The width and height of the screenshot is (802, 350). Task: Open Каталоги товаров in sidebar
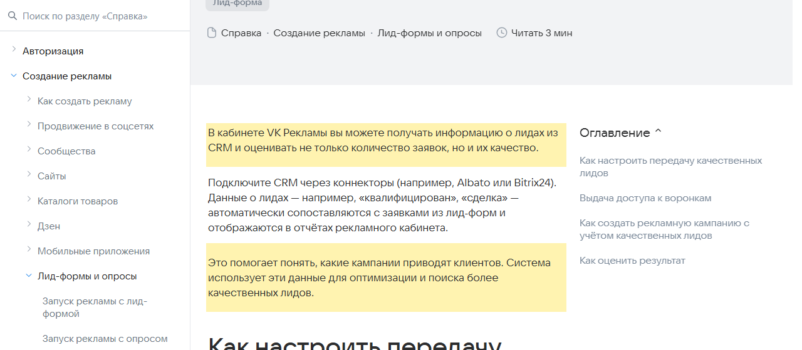point(78,201)
